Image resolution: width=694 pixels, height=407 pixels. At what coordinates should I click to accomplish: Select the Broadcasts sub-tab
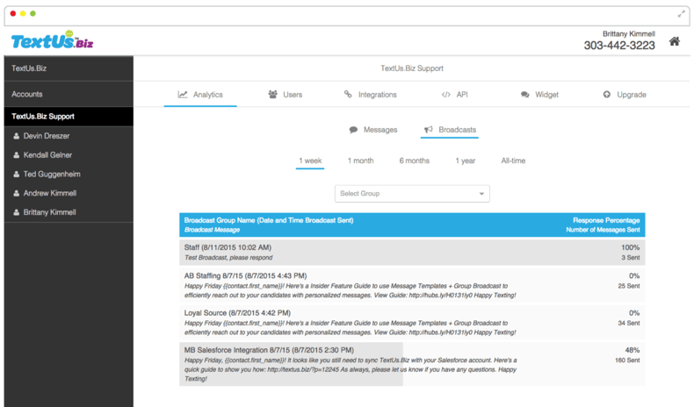[x=450, y=130]
